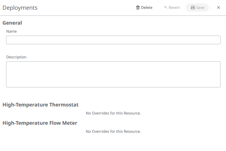Click the line below the Deployments header
The width and height of the screenshot is (226, 151).
pyautogui.click(x=113, y=15)
